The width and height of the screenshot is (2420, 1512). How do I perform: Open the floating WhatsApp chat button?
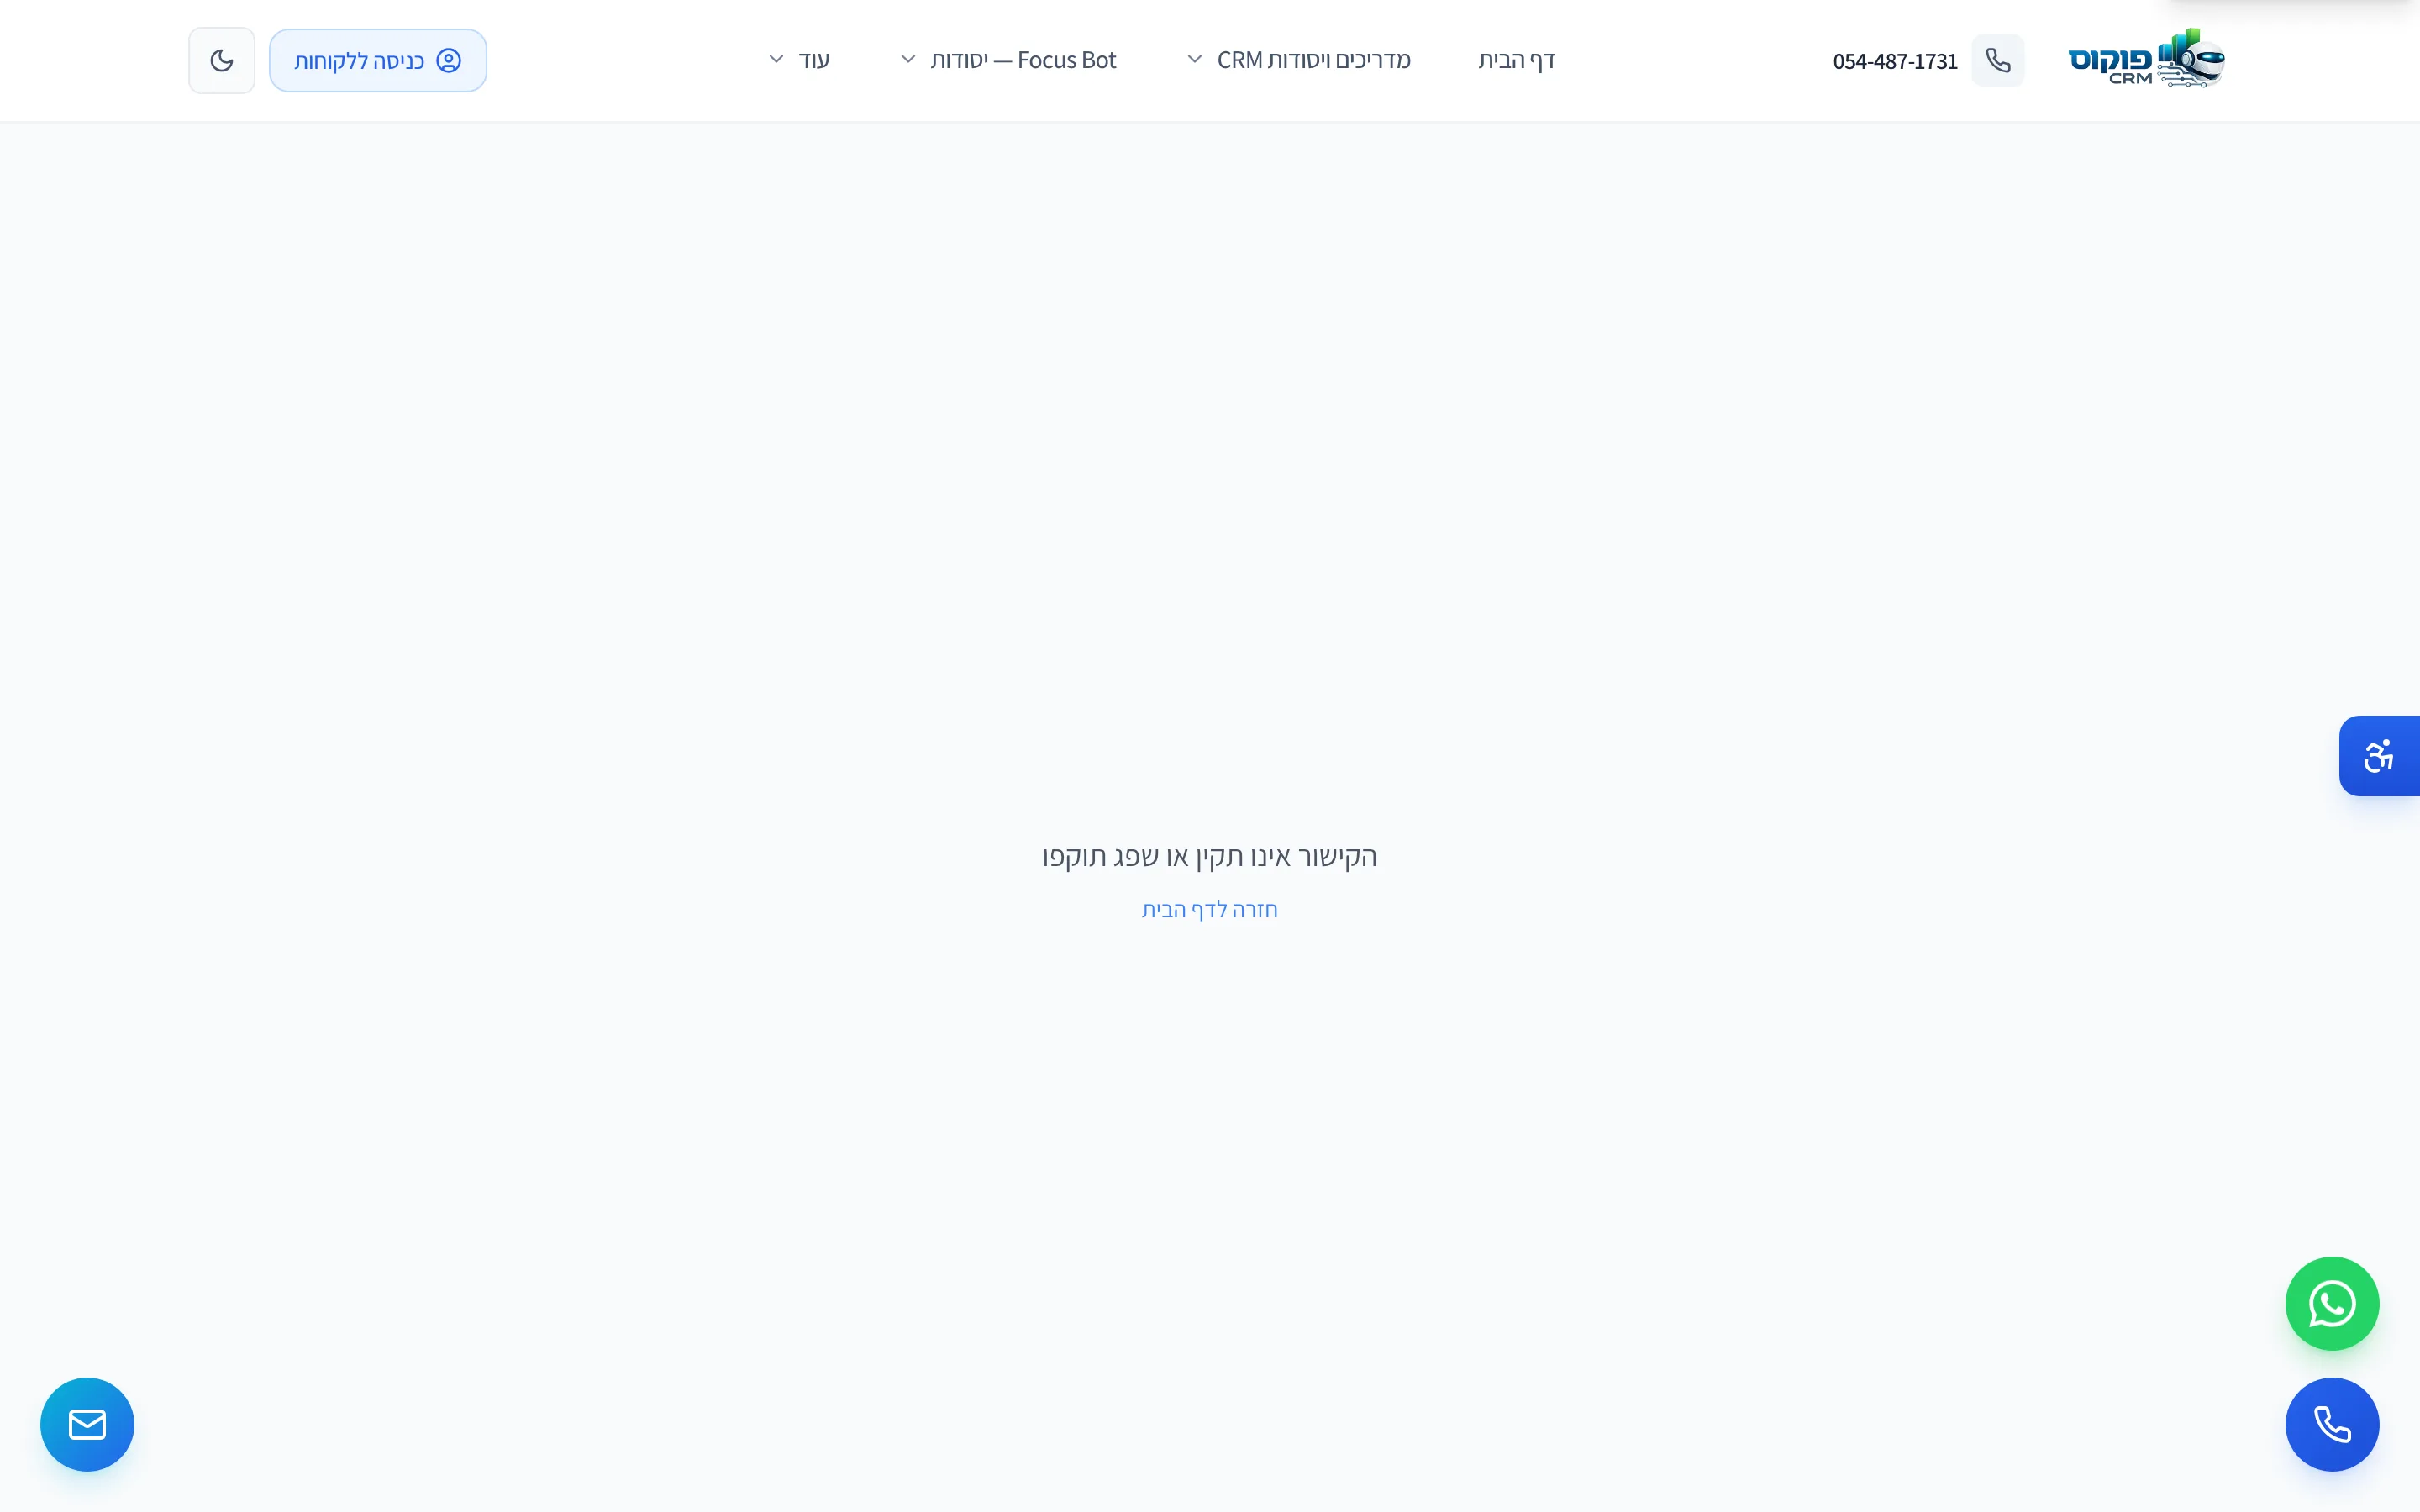[x=2331, y=1303]
